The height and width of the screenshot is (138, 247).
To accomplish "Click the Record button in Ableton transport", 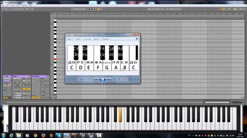I will click(92, 9).
